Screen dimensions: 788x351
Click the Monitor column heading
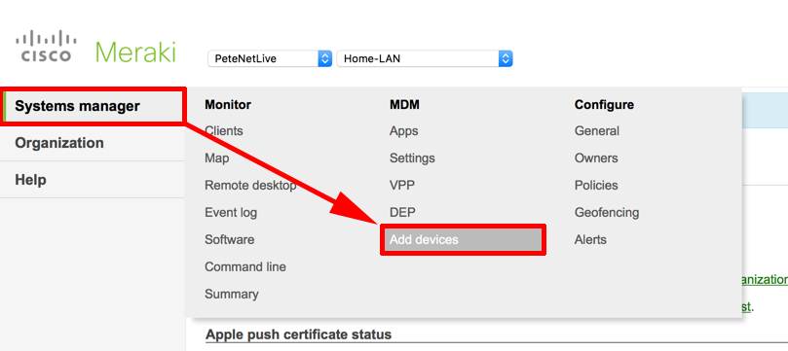(x=228, y=105)
